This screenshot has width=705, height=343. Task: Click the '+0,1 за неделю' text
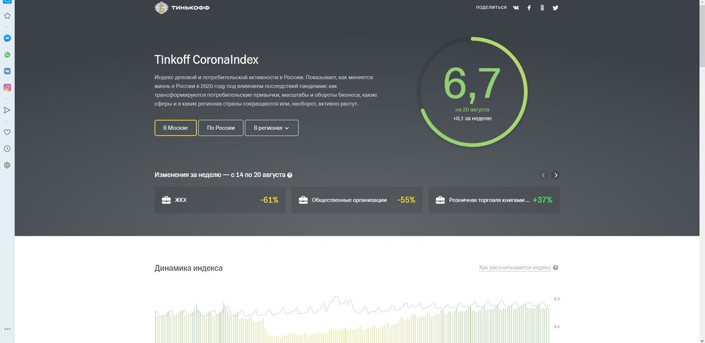[x=472, y=118]
